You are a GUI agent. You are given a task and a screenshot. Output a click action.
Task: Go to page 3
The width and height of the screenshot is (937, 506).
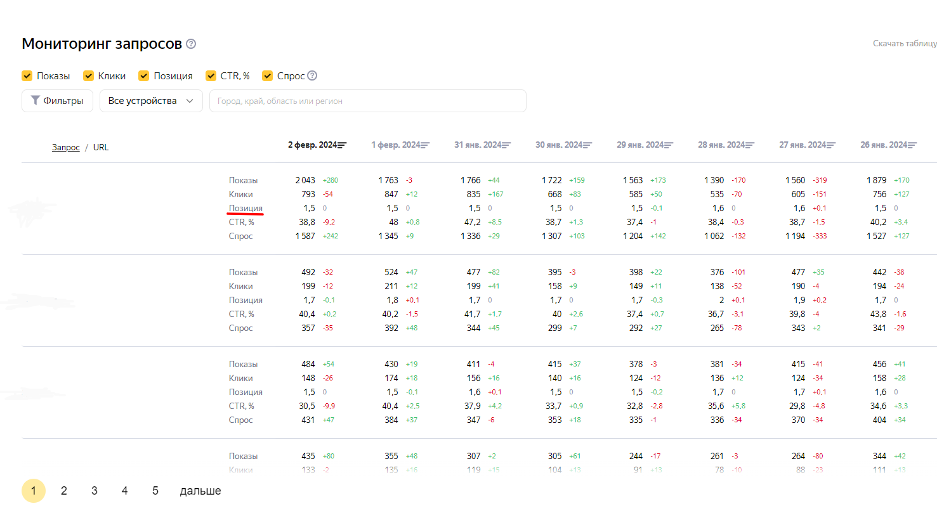pyautogui.click(x=95, y=491)
